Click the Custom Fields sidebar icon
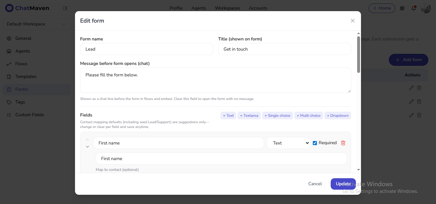The image size is (436, 204). 9,115
